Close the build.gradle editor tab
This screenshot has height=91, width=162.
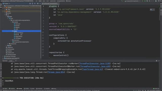coord(58,4)
